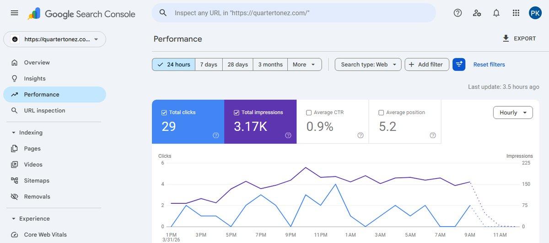Open URL inspection in sidebar
This screenshot has height=243, width=549.
coord(54,110)
